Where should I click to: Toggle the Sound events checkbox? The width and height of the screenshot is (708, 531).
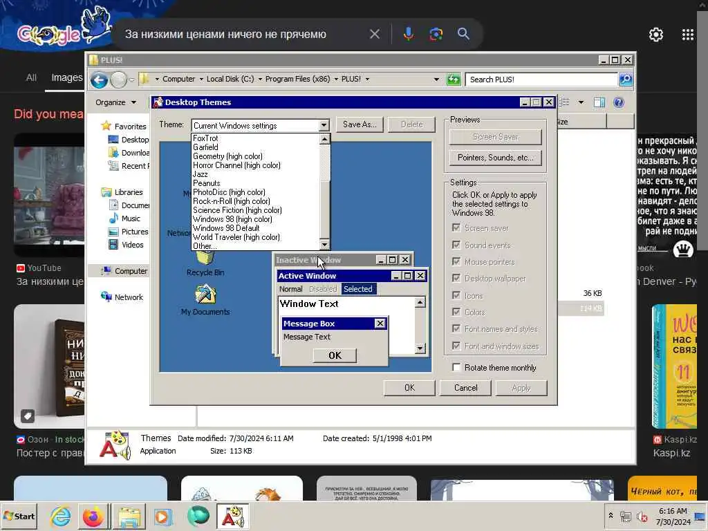pyautogui.click(x=456, y=245)
